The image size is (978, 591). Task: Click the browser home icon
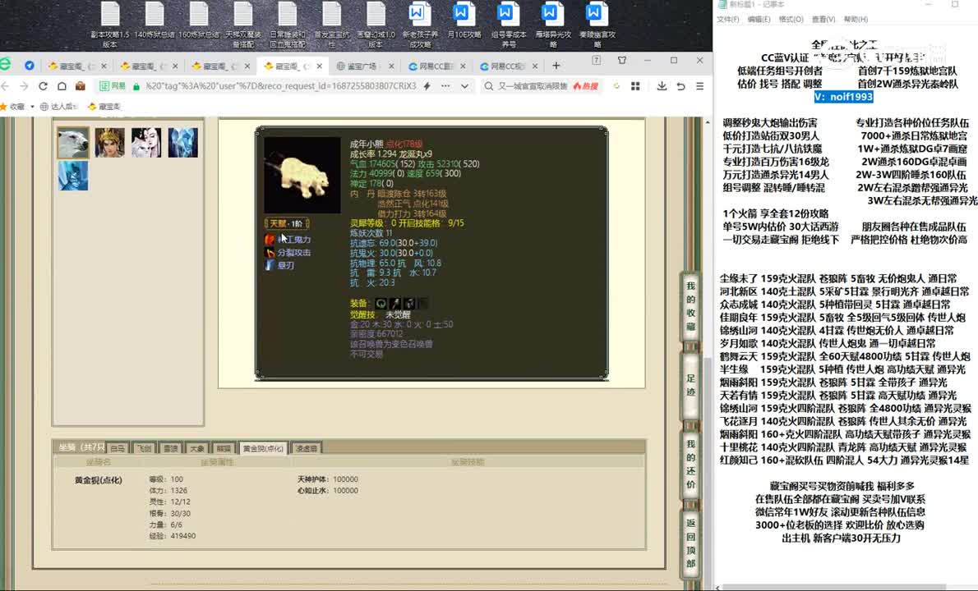[61, 86]
